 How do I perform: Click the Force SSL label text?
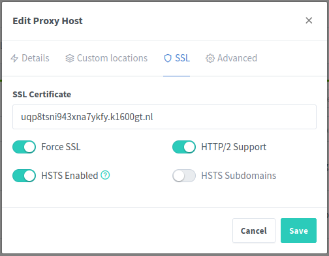click(x=61, y=147)
